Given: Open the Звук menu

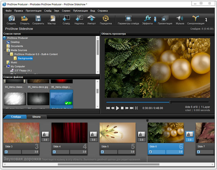Looking at the screenshot, I should [56, 11].
